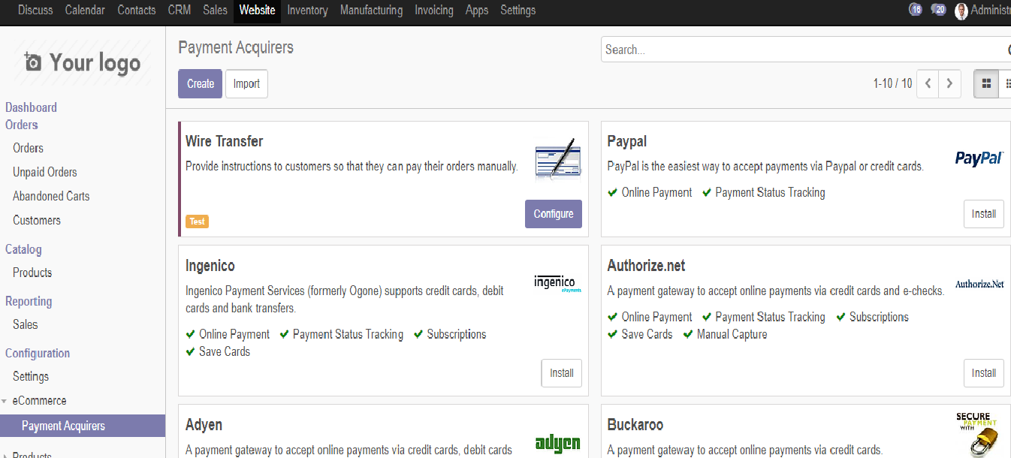Install the Paypal payment acquirer
Image resolution: width=1011 pixels, height=458 pixels.
coord(984,214)
